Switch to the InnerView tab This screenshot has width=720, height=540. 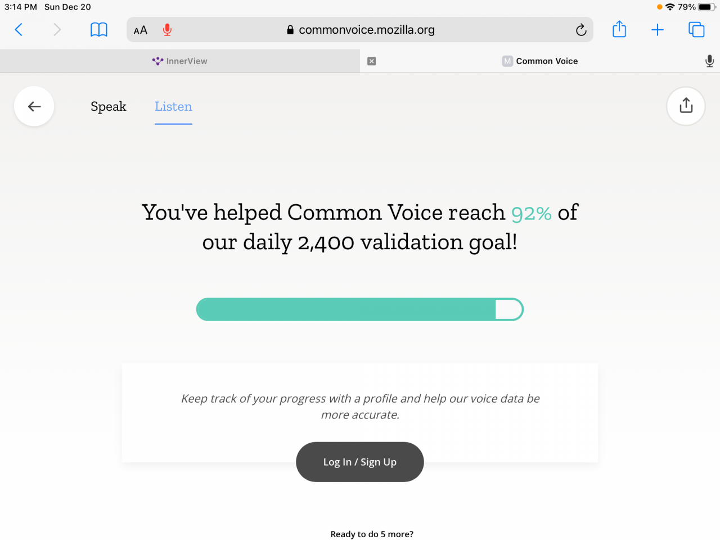click(x=180, y=61)
